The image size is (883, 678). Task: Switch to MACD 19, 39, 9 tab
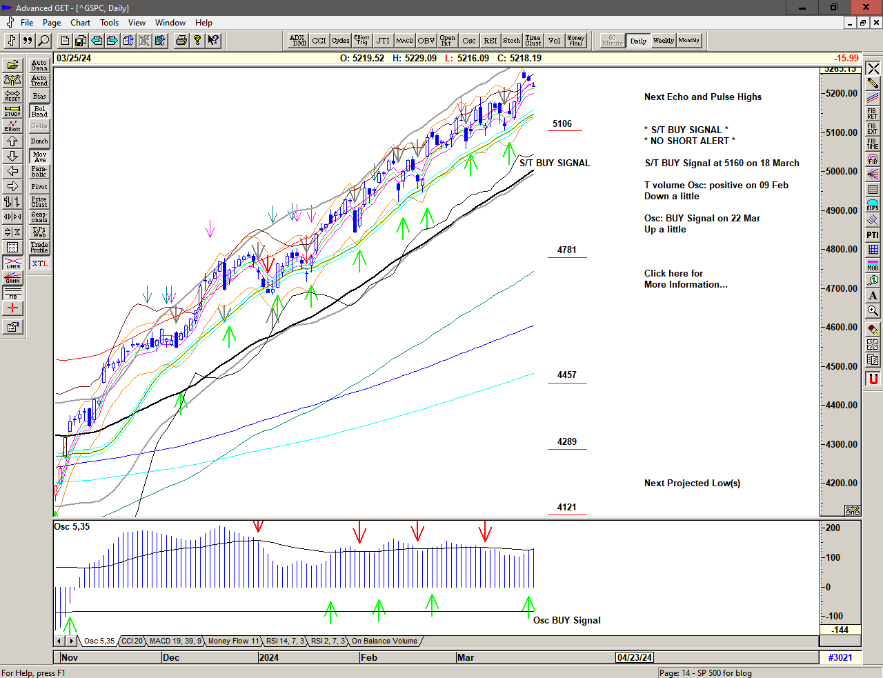[175, 641]
